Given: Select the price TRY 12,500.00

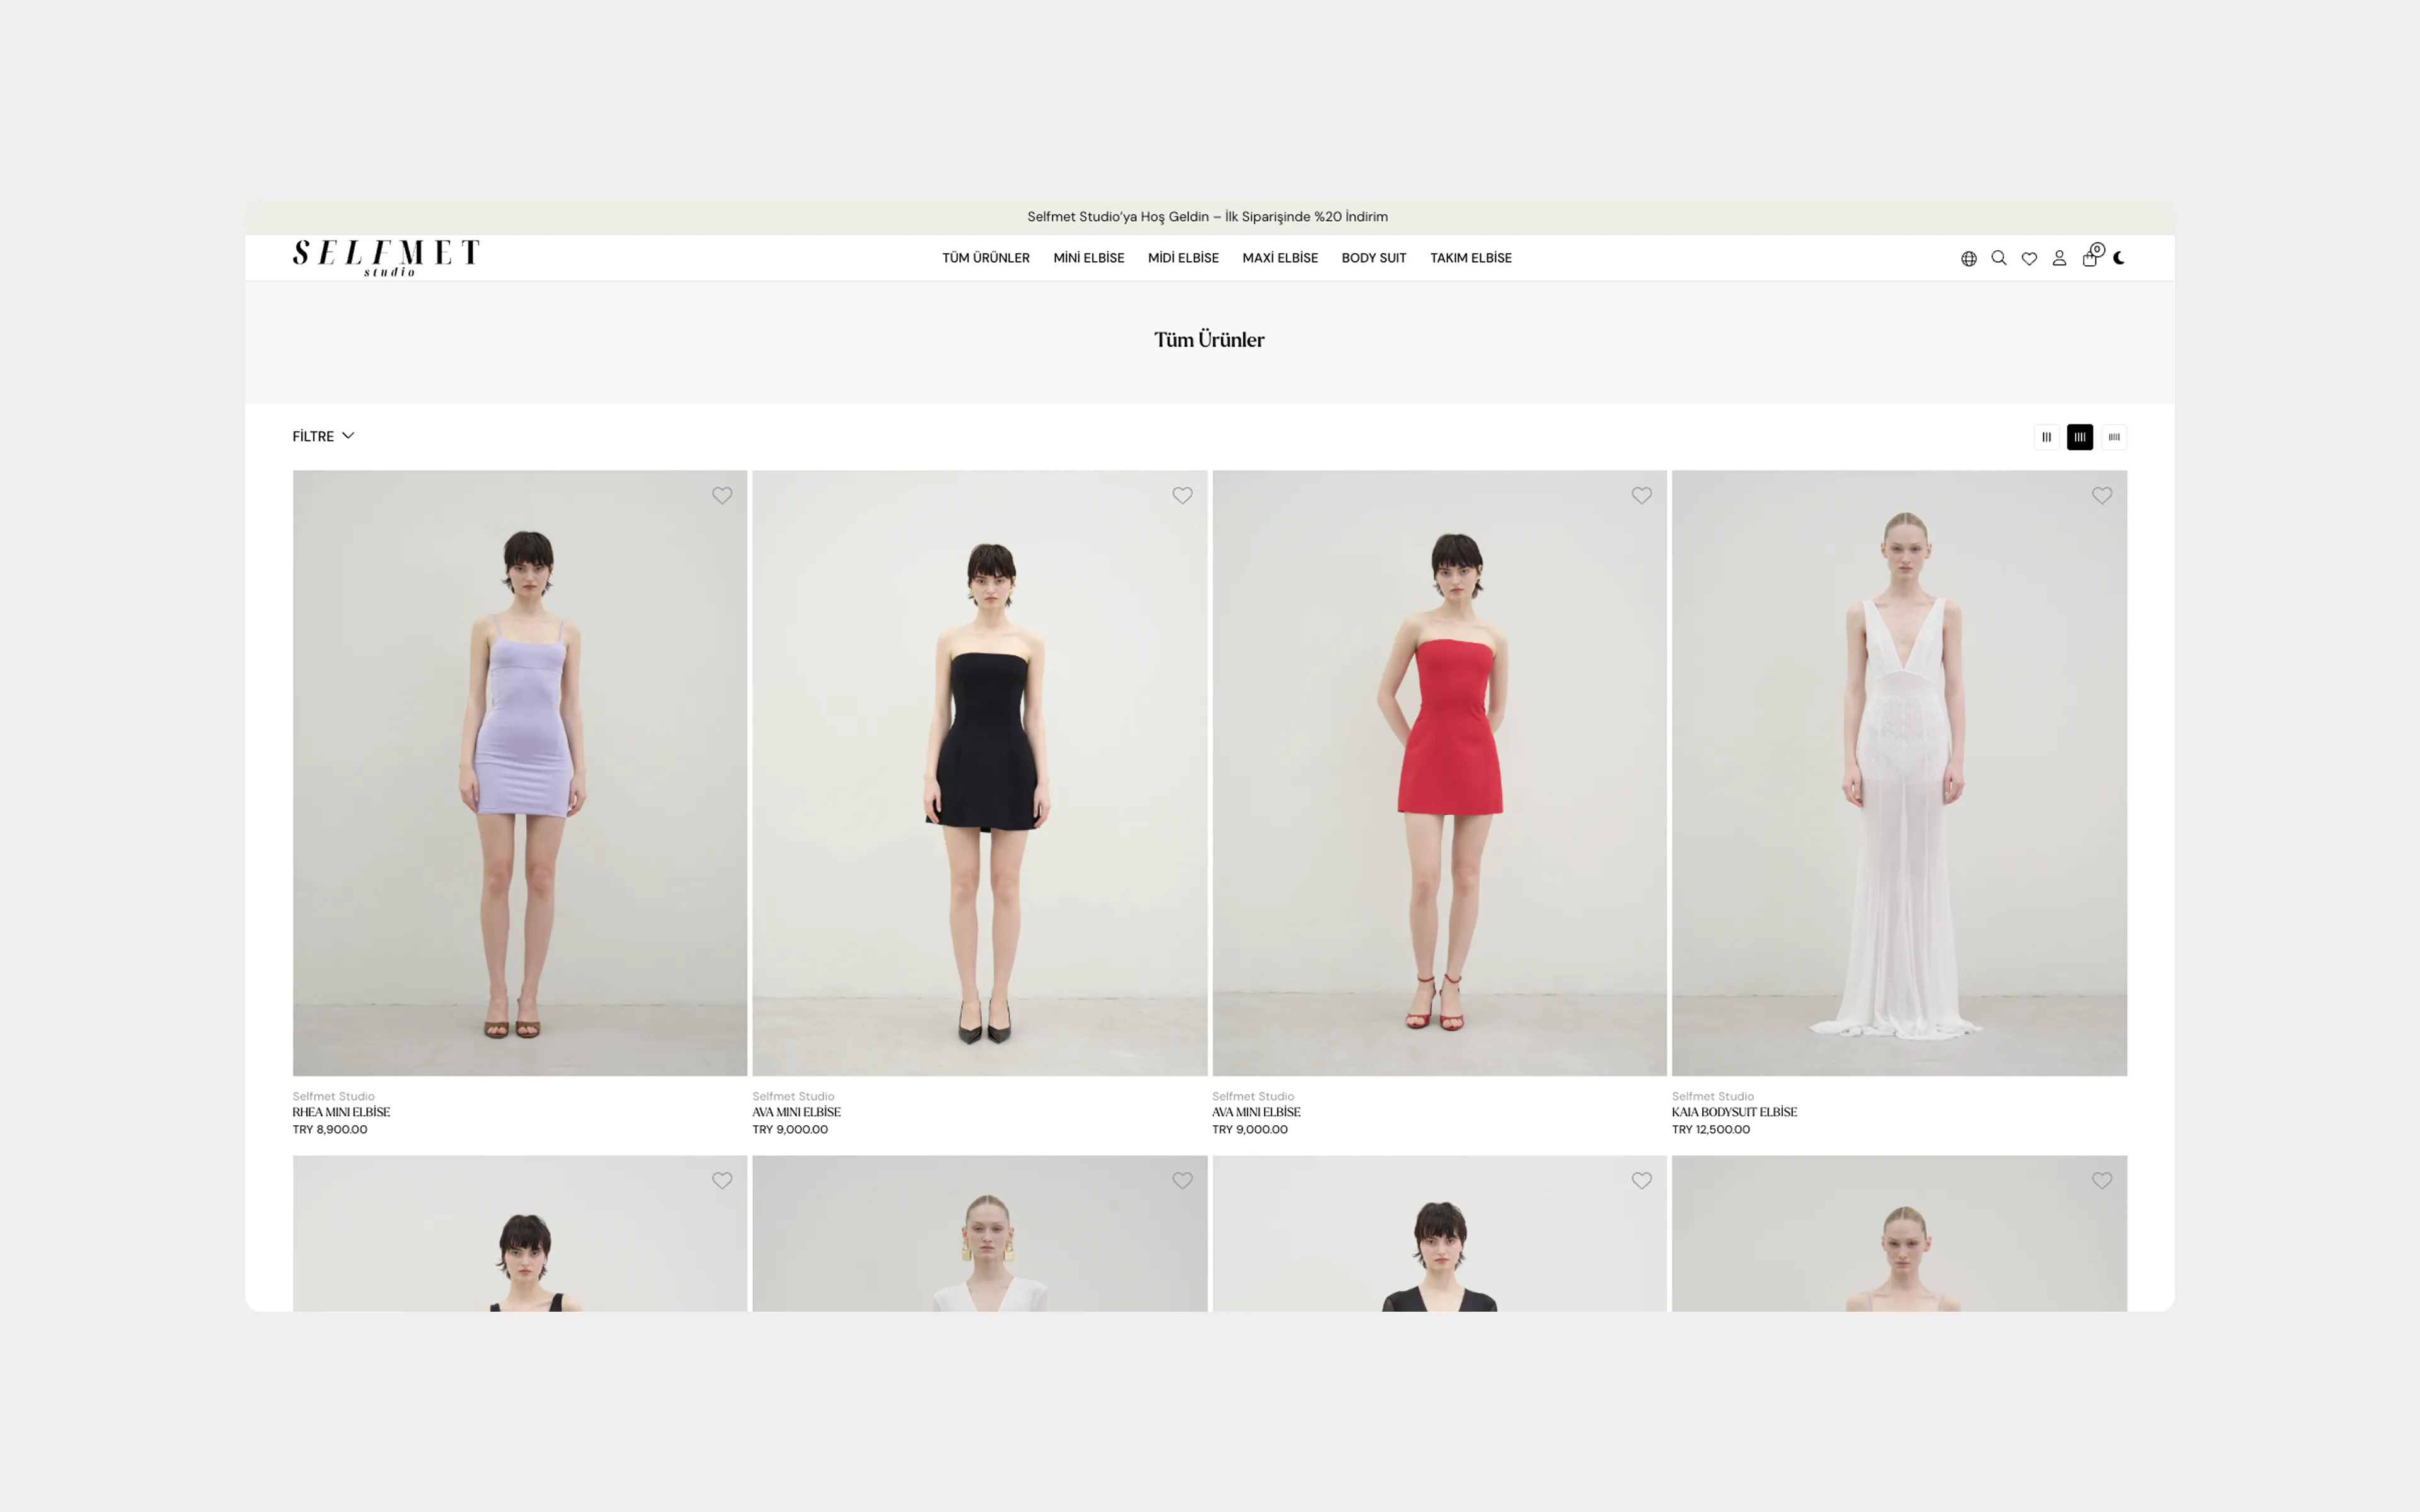Looking at the screenshot, I should pos(1711,1130).
